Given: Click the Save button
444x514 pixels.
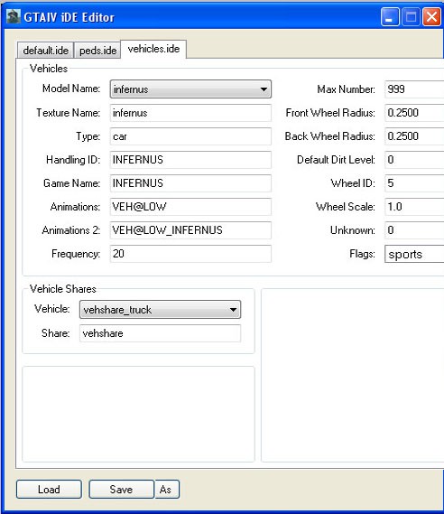Looking at the screenshot, I should pos(122,490).
